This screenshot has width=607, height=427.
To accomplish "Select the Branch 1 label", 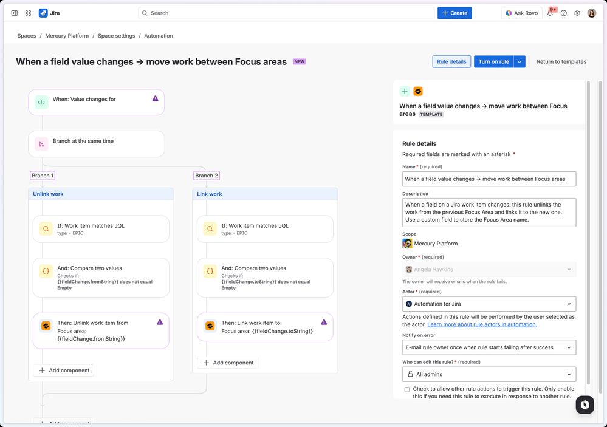I will (43, 176).
